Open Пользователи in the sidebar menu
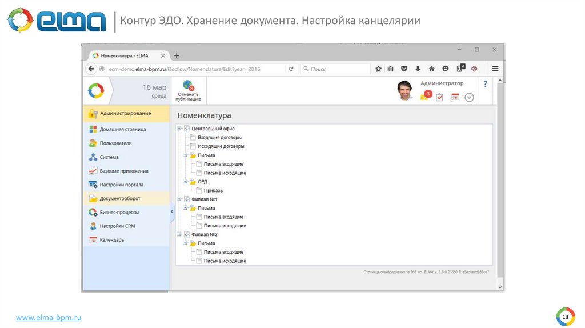 (115, 143)
